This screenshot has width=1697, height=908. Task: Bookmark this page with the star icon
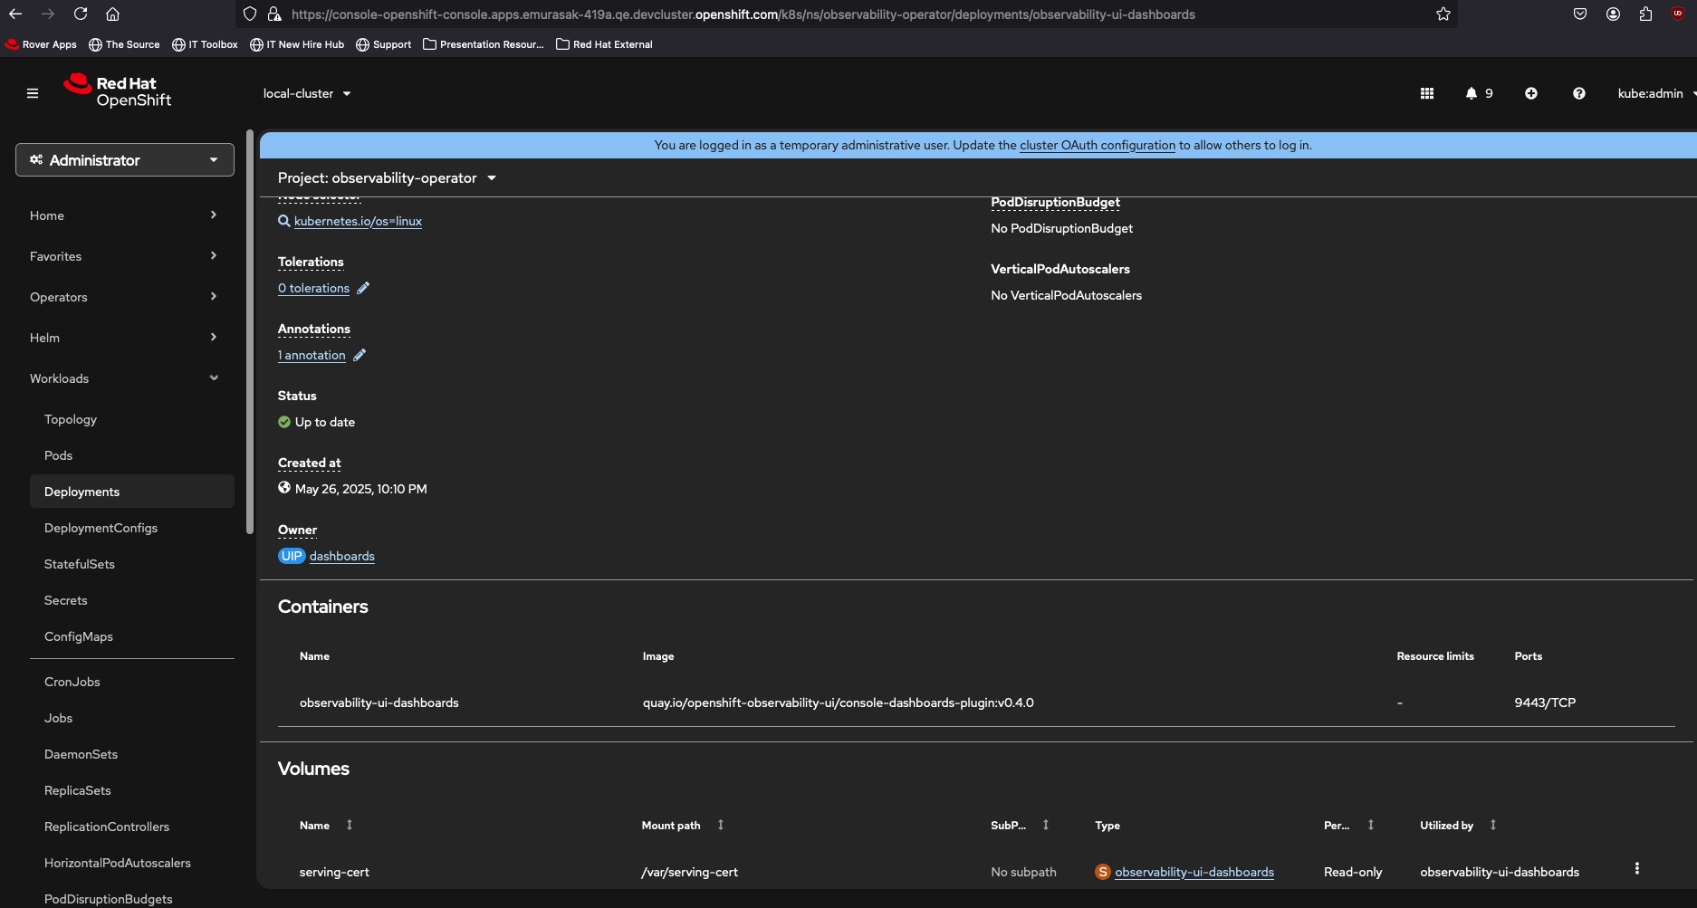coord(1443,14)
